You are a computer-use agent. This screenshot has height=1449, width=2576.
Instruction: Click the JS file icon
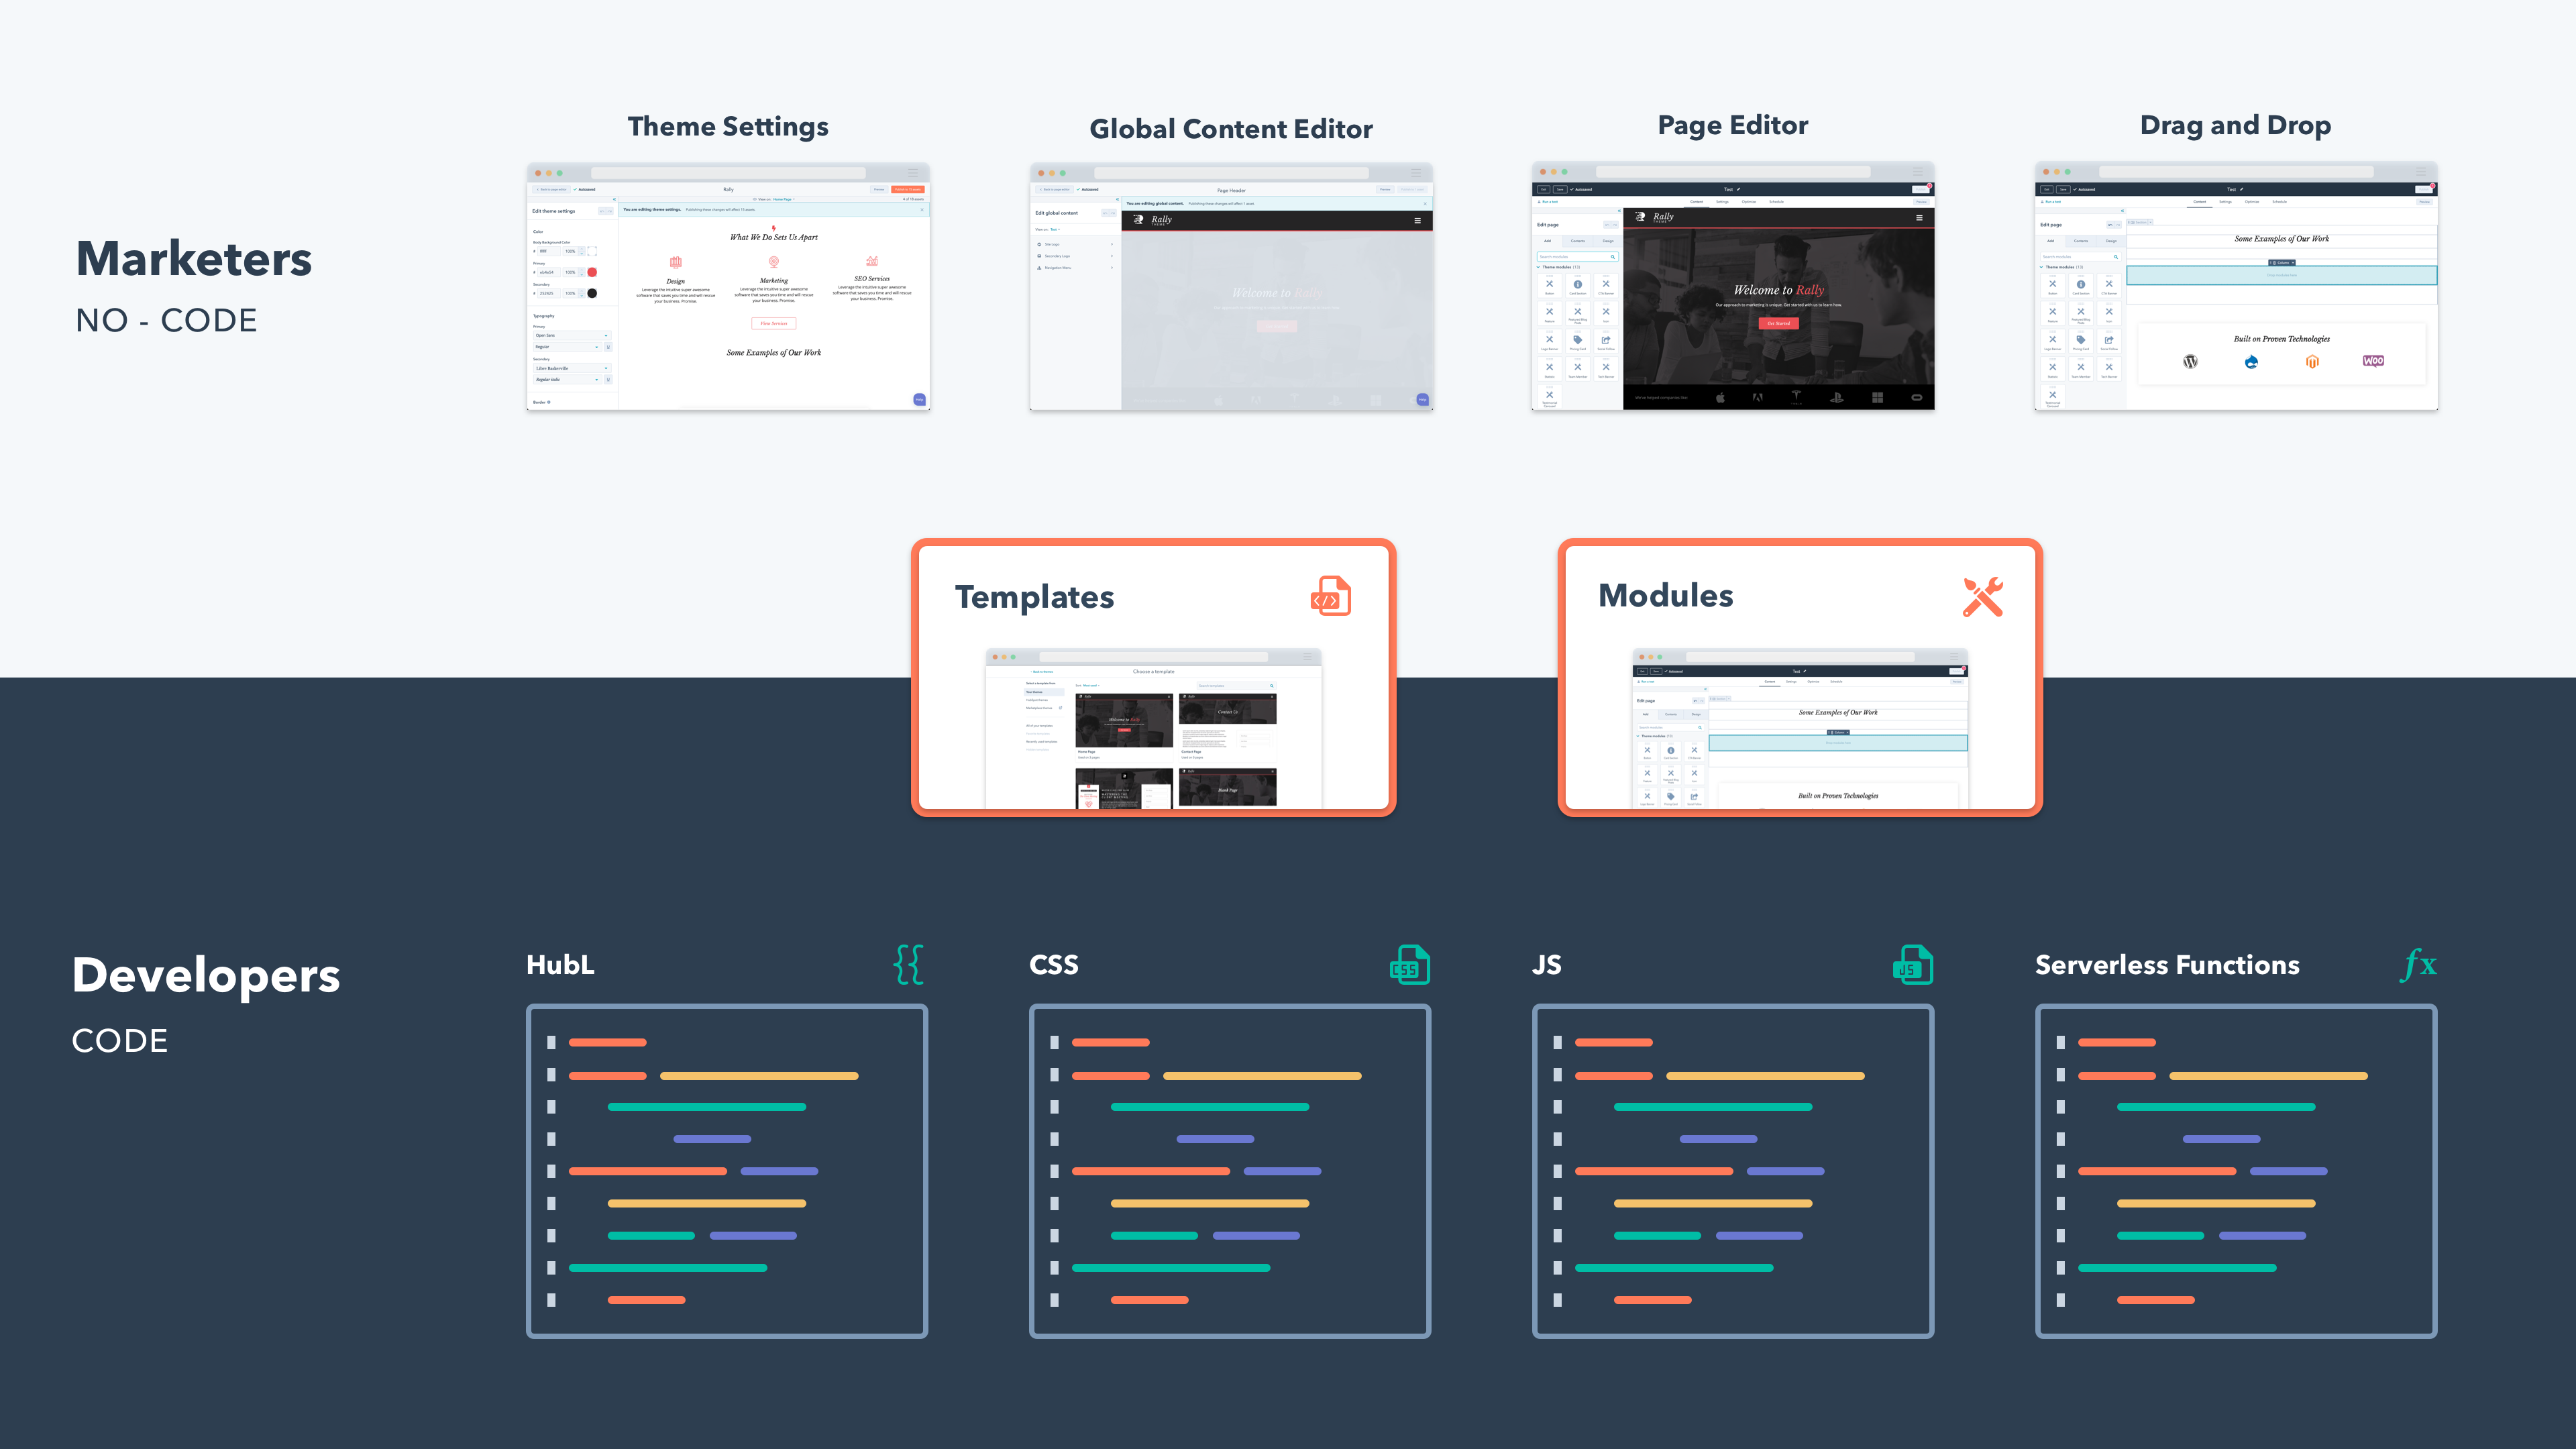[x=1915, y=966]
